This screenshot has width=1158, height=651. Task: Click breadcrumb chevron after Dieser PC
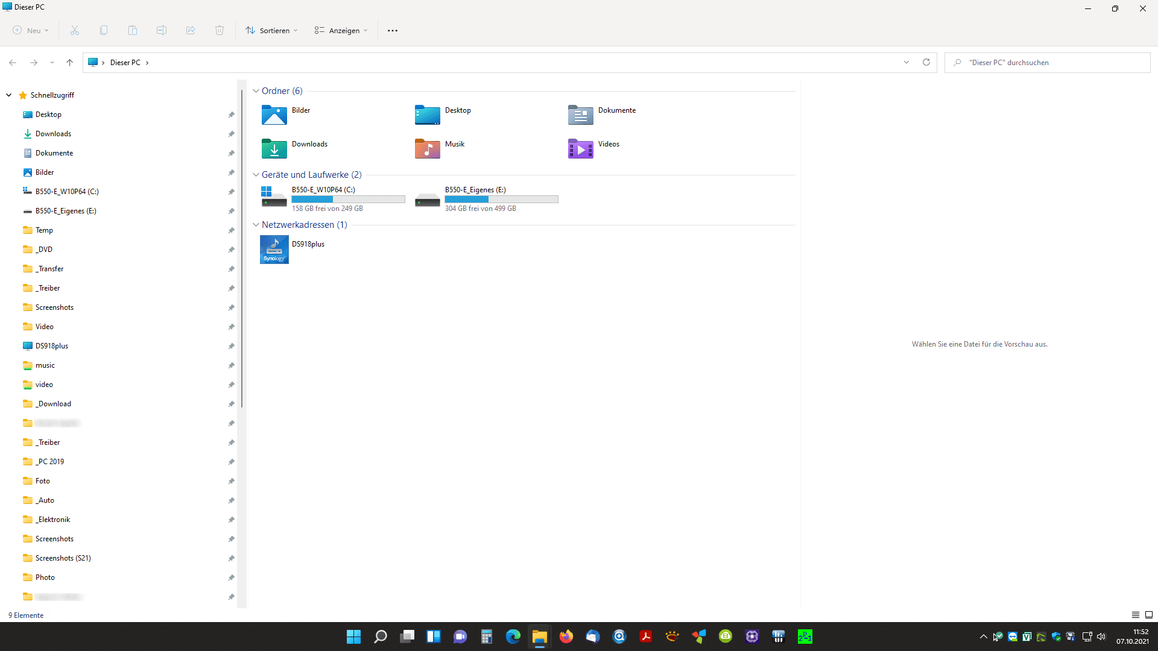[x=147, y=63]
